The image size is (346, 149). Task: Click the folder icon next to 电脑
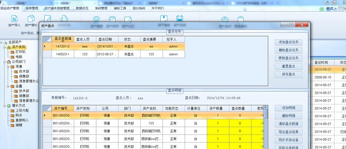point(12,57)
